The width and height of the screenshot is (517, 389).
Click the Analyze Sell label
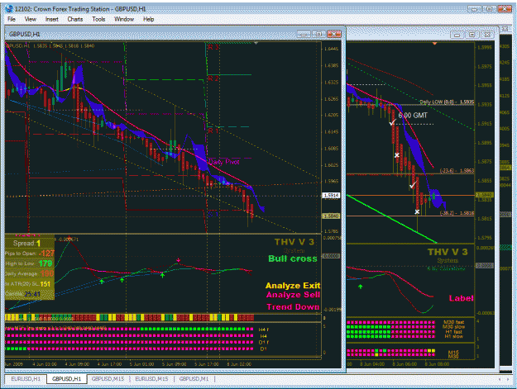(x=293, y=295)
